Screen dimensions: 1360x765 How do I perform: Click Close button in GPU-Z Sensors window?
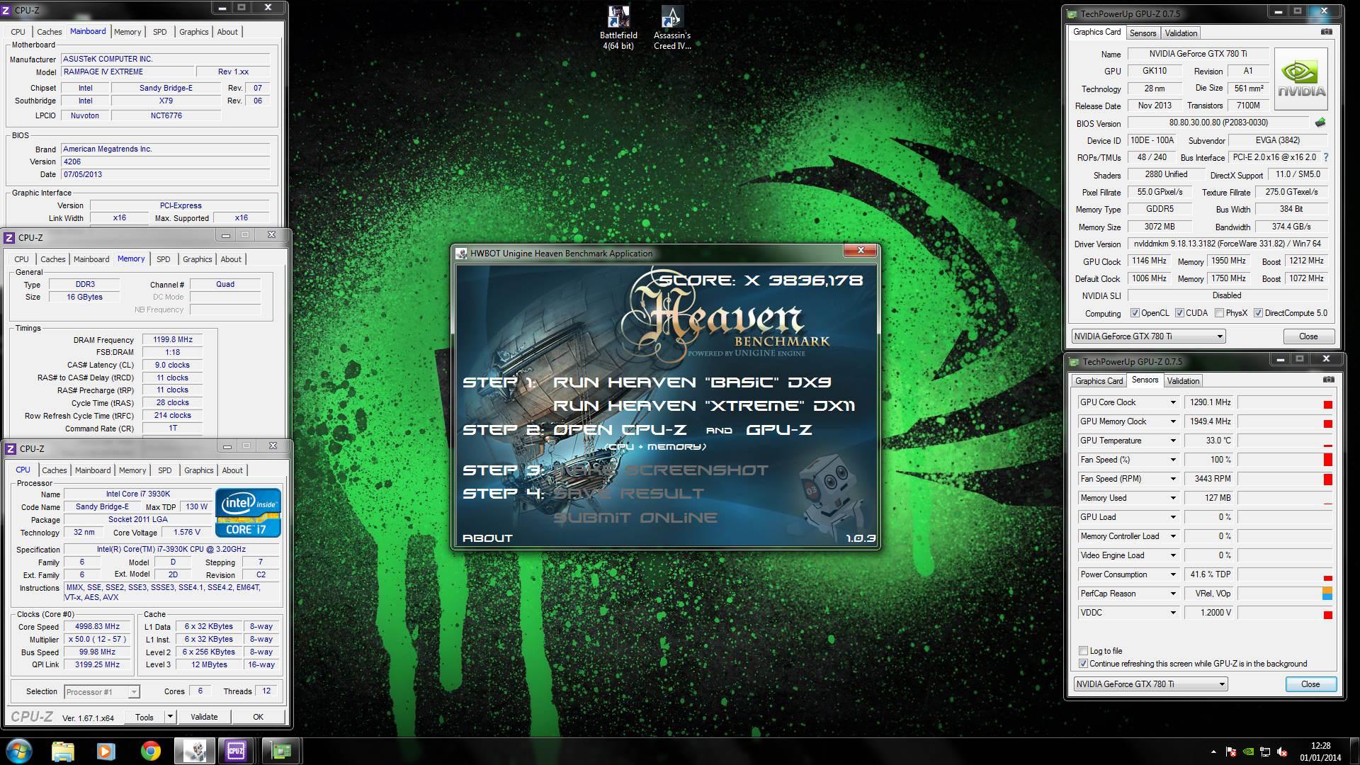click(1310, 684)
